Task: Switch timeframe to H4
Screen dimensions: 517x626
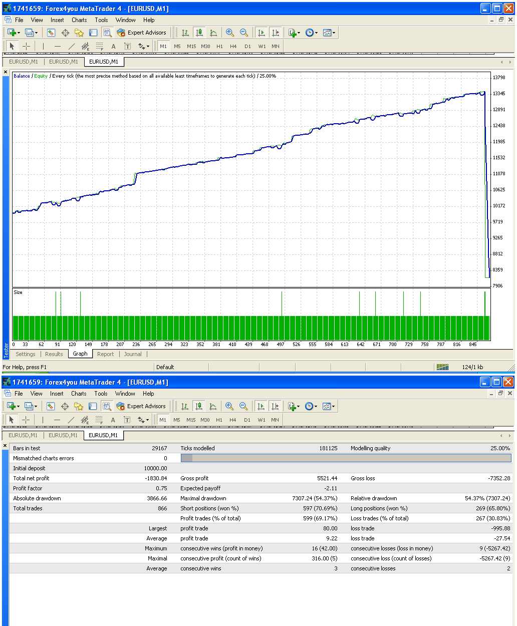Action: [x=233, y=46]
